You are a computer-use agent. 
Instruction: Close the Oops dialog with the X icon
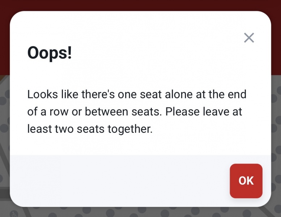click(249, 38)
